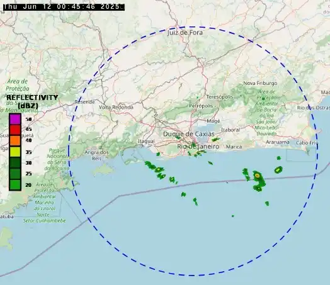Click the Nova Friburgo map label
Viewport: 330px width, 285px height.
click(260, 83)
